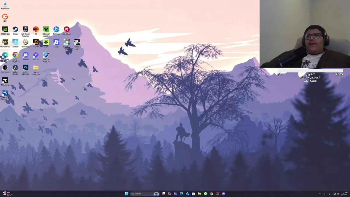
Task: Switch to Google Chrome on taskbar
Action: [x=211, y=194]
